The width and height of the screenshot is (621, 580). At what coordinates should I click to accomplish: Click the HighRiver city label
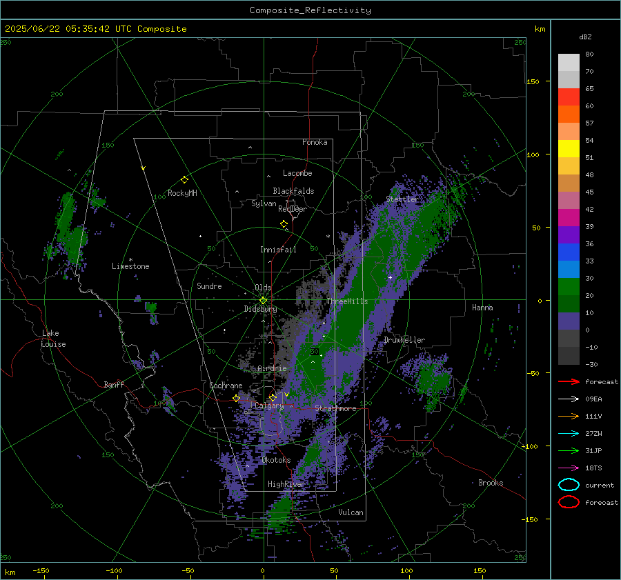(286, 484)
